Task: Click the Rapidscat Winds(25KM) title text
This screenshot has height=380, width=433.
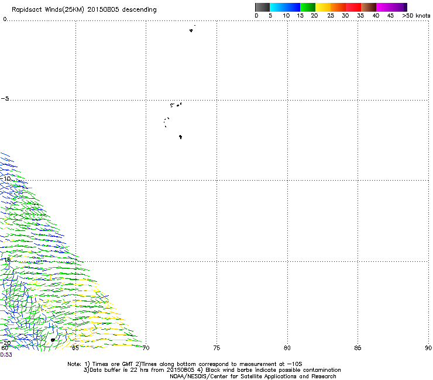Action: tap(47, 10)
